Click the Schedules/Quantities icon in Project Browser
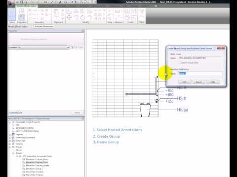 pos(13,138)
